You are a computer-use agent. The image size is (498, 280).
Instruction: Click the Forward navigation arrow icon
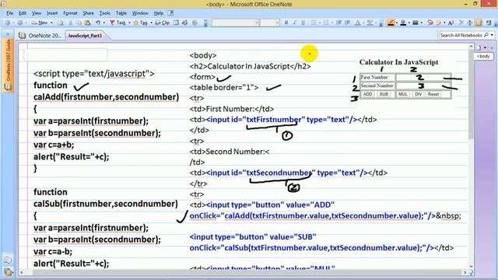[20, 23]
